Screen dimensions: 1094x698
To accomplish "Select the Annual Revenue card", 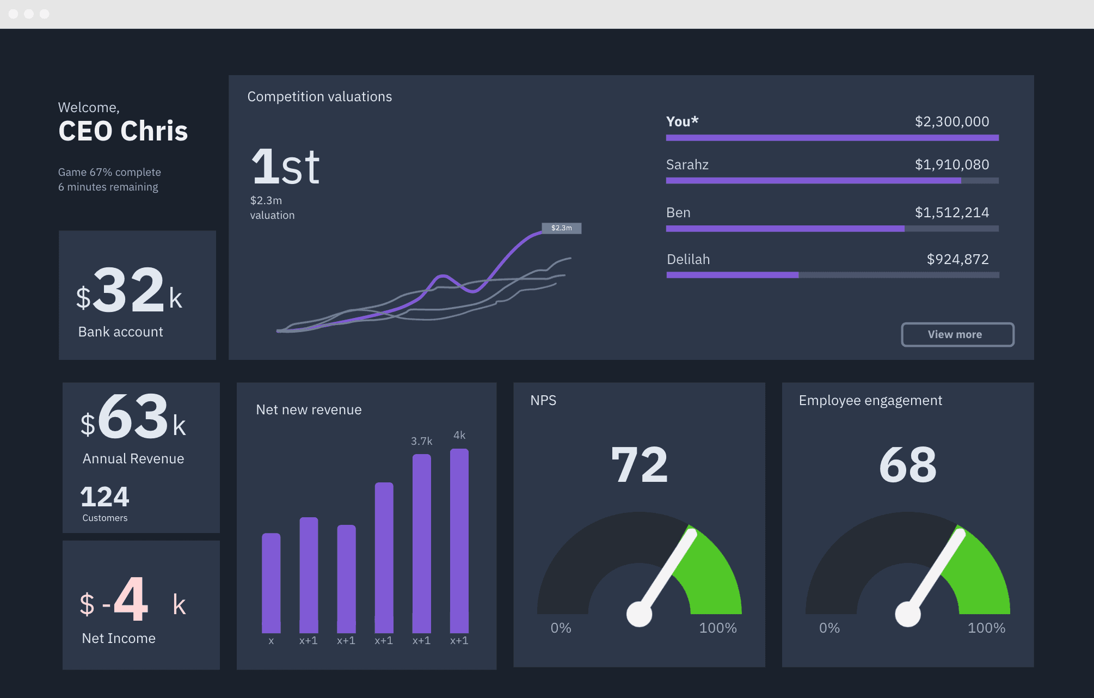I will (140, 457).
